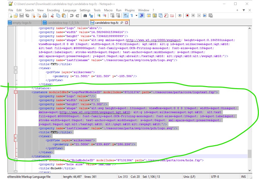Toggle the eye-shaped file monitoring button
The width and height of the screenshot is (259, 179).
(180, 16)
